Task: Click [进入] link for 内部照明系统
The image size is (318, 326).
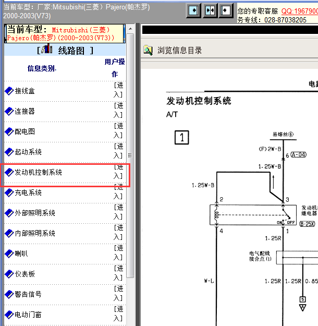Action: [x=119, y=233]
